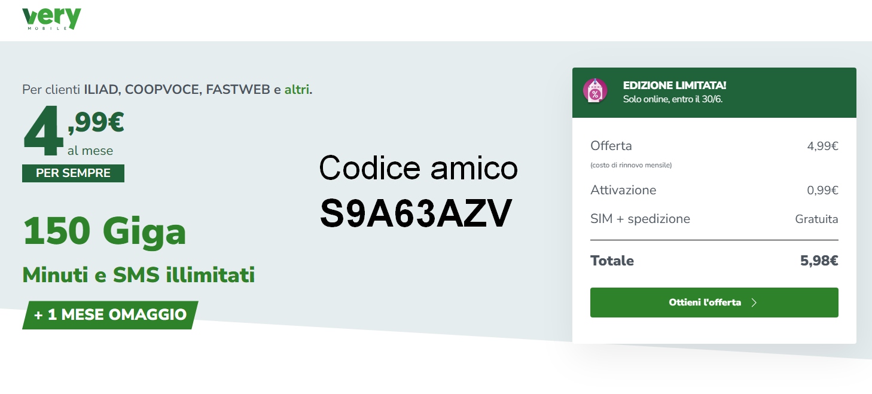Click the pink discount tag icon

[595, 91]
